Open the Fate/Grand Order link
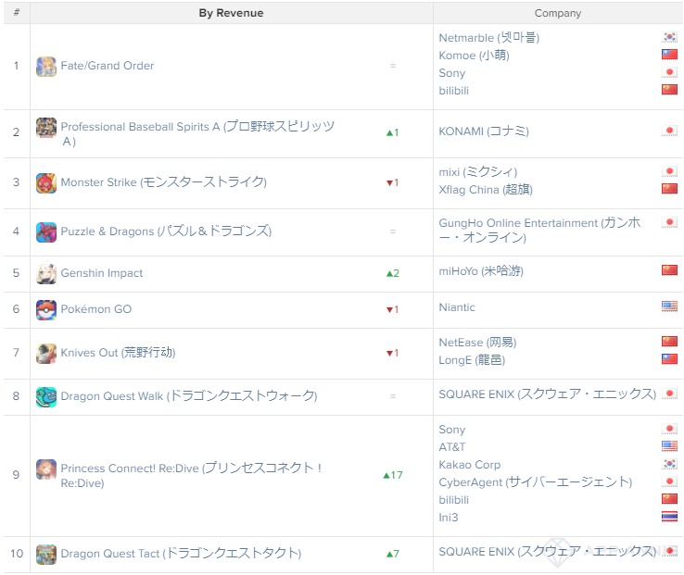Screen dimensions: 684x575 (x=108, y=66)
